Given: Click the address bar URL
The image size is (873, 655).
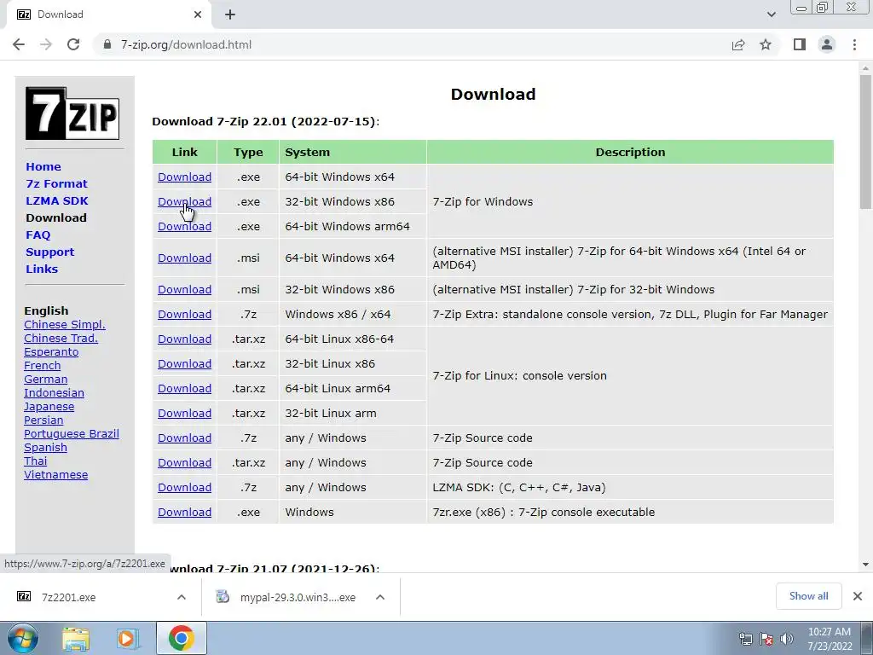Looking at the screenshot, I should (186, 44).
